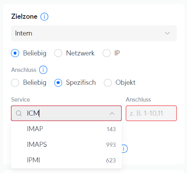Pick IPMI 623 from the service list

click(66, 160)
